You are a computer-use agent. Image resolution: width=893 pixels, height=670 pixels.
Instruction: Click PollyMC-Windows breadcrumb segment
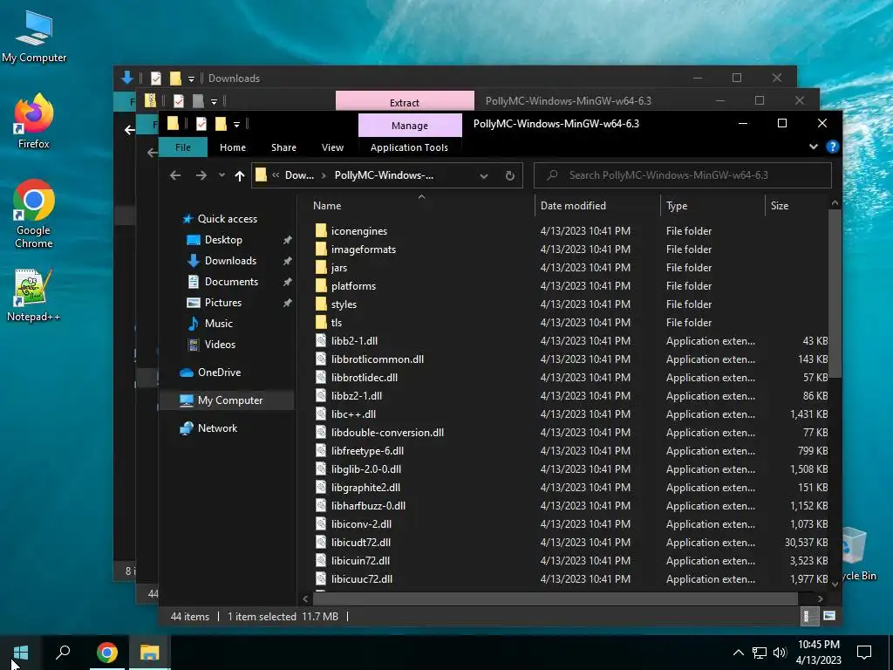tap(384, 175)
